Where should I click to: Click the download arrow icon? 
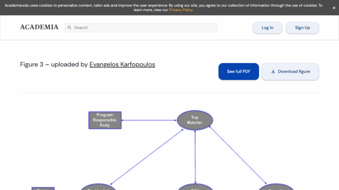click(x=273, y=72)
